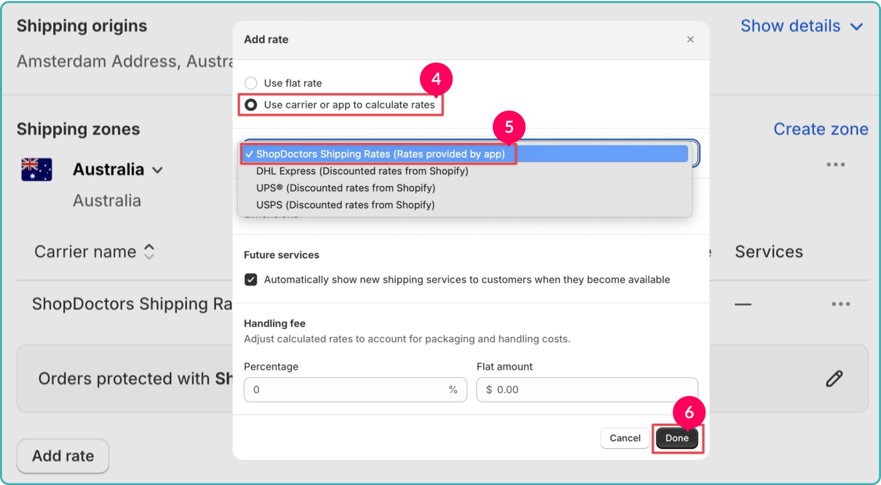This screenshot has height=485, width=881.
Task: Open Australia zone three-dot menu
Action: coord(835,164)
